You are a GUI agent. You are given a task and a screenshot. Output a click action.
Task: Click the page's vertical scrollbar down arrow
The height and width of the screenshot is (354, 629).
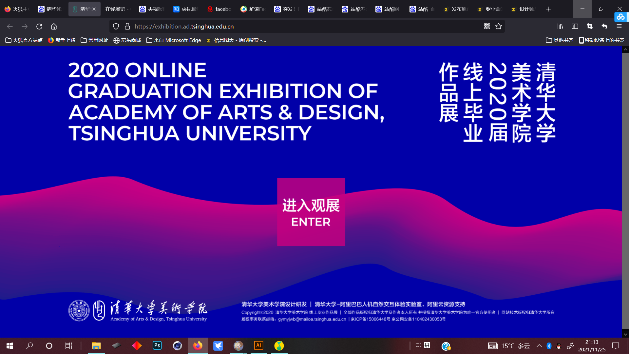625,334
